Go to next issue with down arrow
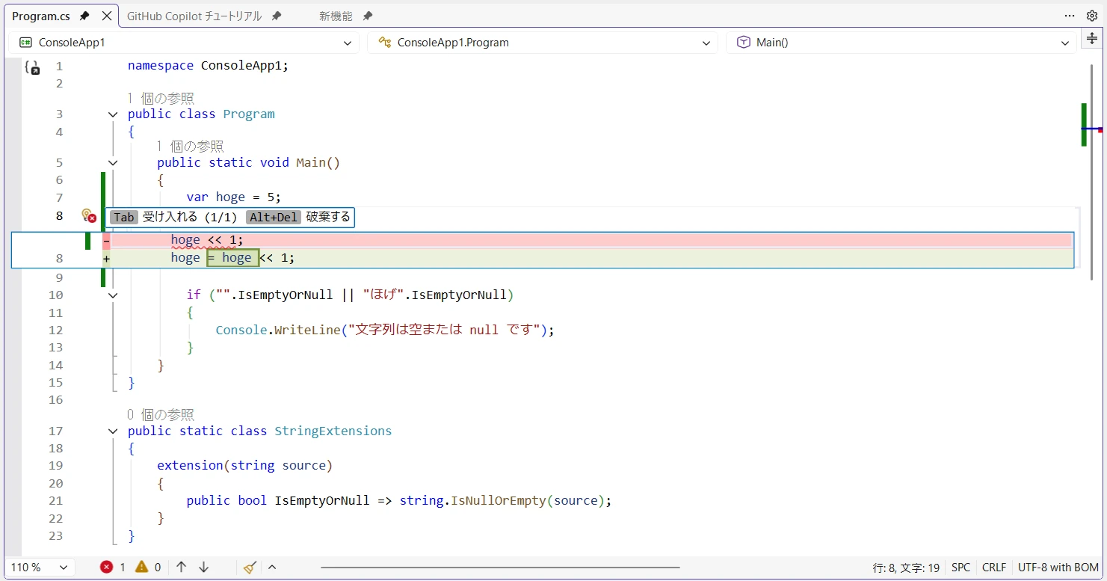This screenshot has height=581, width=1107. (x=203, y=568)
